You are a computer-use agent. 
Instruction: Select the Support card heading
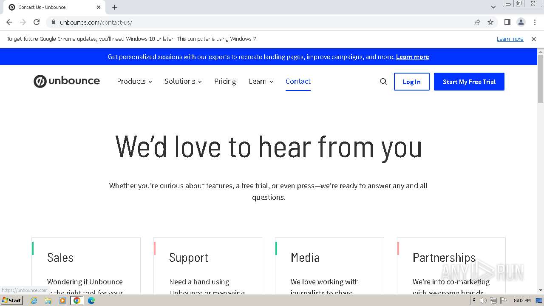pos(189,258)
